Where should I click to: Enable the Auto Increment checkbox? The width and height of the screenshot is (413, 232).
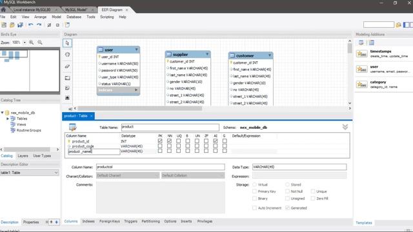(254, 208)
